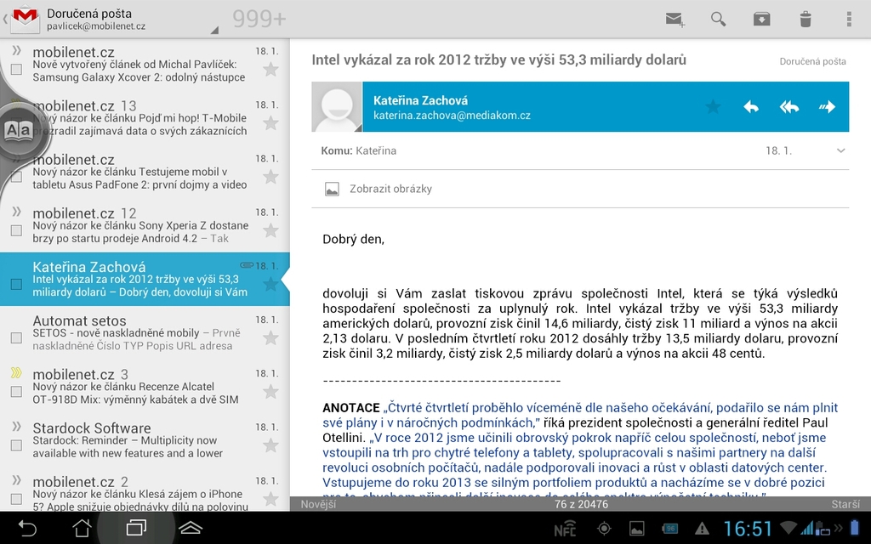Delete the opened Intel email
Image resolution: width=871 pixels, height=544 pixels.
coord(804,17)
